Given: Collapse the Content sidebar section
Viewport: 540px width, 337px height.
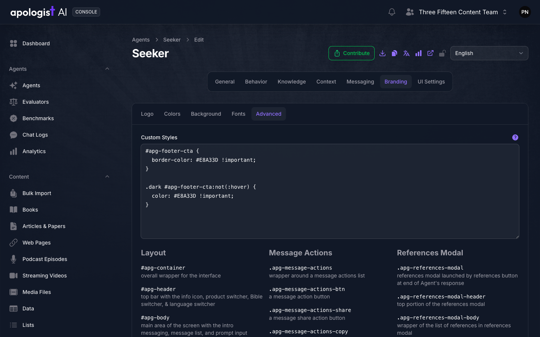Looking at the screenshot, I should pos(107,177).
